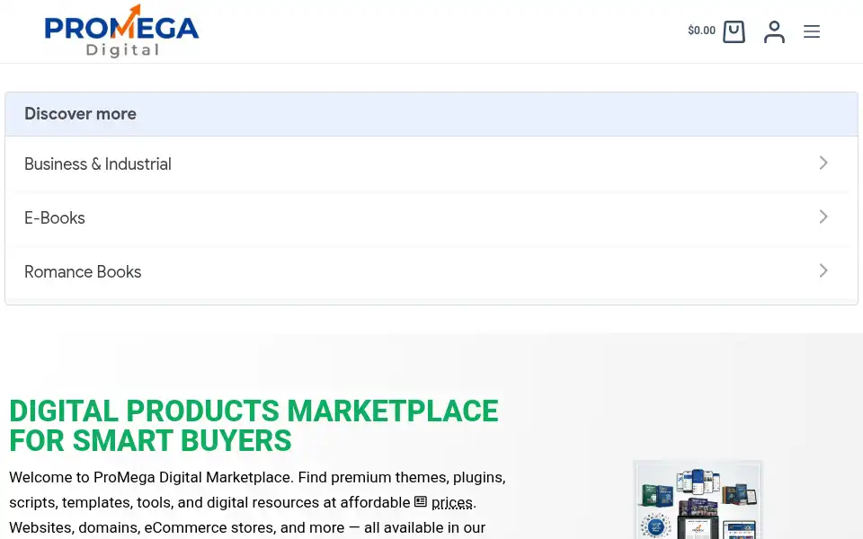This screenshot has width=863, height=539.
Task: Open the Business & Industrial category
Action: (431, 163)
